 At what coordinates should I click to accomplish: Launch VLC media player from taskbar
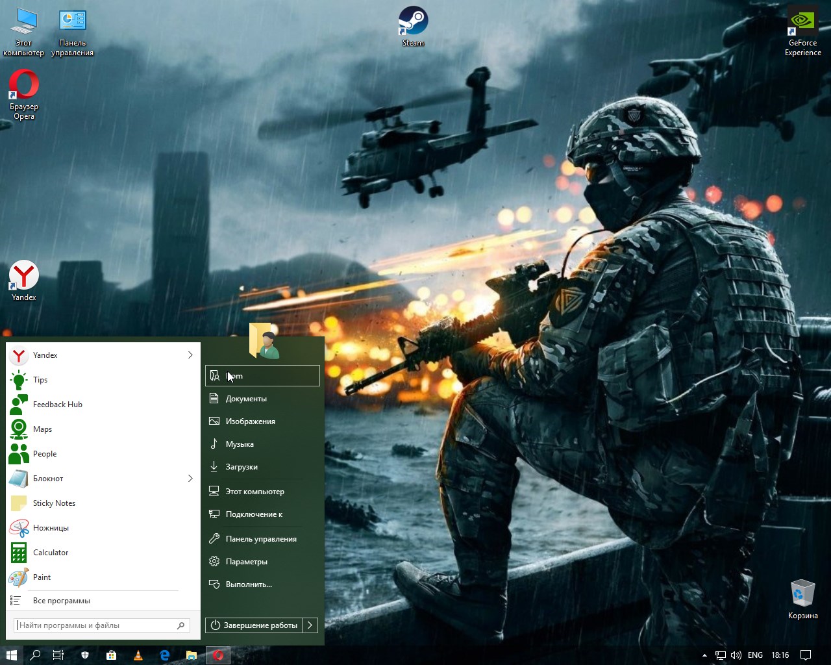pyautogui.click(x=138, y=655)
